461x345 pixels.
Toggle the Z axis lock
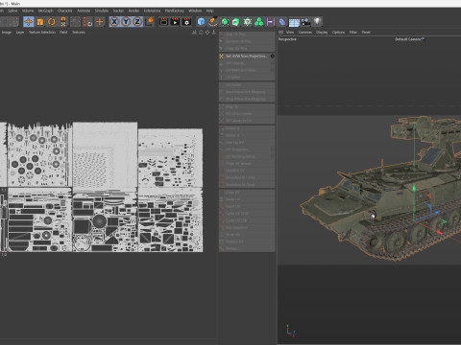pyautogui.click(x=137, y=22)
